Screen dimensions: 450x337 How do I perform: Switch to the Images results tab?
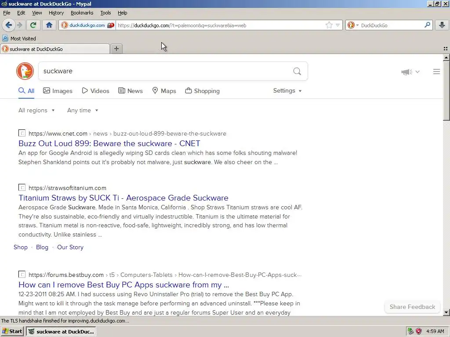pos(58,91)
